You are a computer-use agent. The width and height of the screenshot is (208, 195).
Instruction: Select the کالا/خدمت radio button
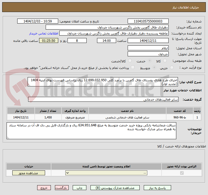pyautogui.click(x=130, y=61)
